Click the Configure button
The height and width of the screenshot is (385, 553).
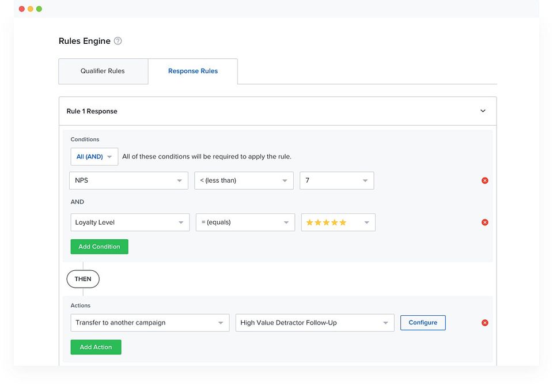click(x=423, y=323)
